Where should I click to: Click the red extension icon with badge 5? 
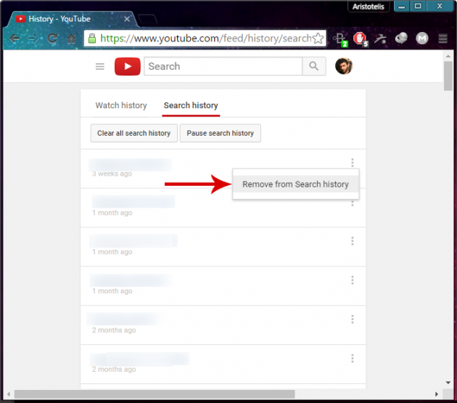(x=359, y=38)
